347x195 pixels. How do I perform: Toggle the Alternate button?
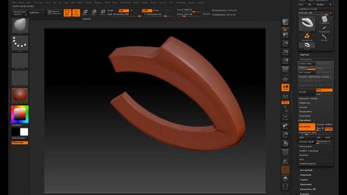click(x=20, y=142)
